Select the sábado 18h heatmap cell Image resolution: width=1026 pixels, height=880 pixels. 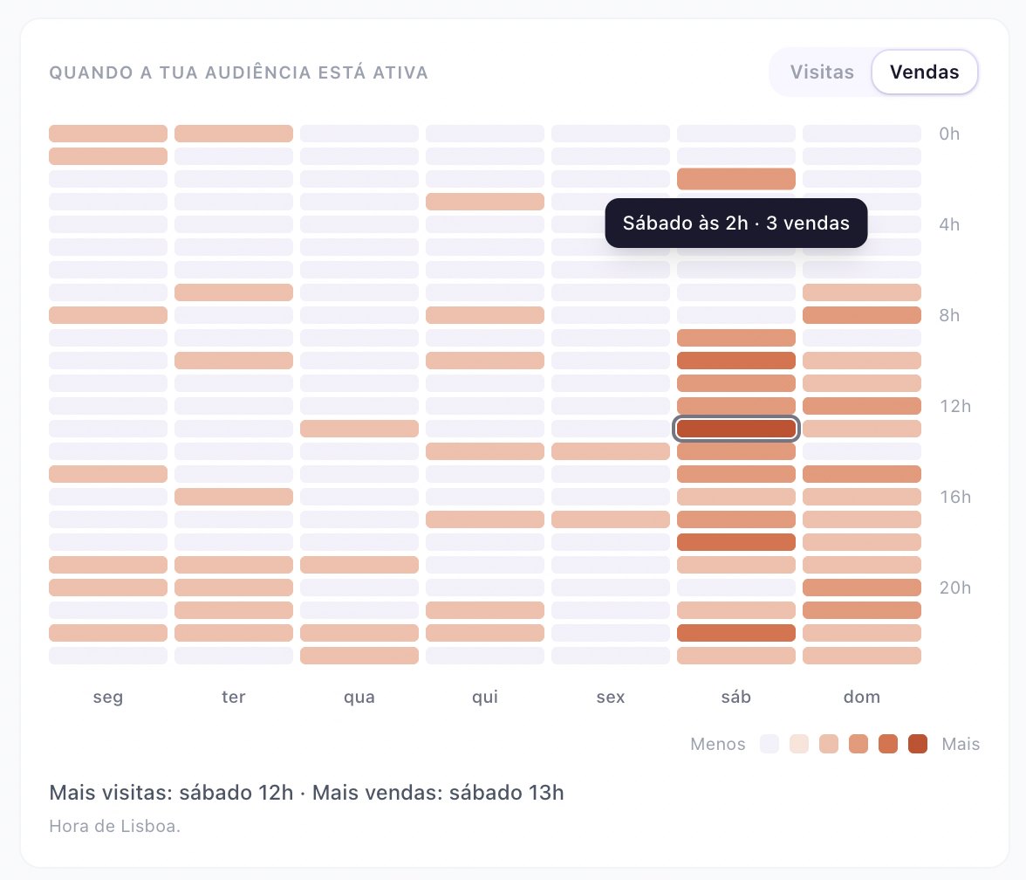tap(736, 542)
